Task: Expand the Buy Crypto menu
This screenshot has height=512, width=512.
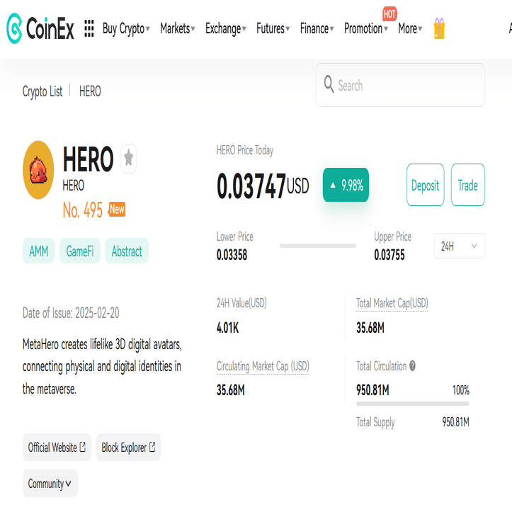Action: coord(126,29)
